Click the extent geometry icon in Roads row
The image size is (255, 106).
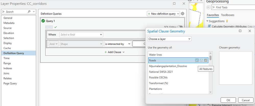coord(206,60)
